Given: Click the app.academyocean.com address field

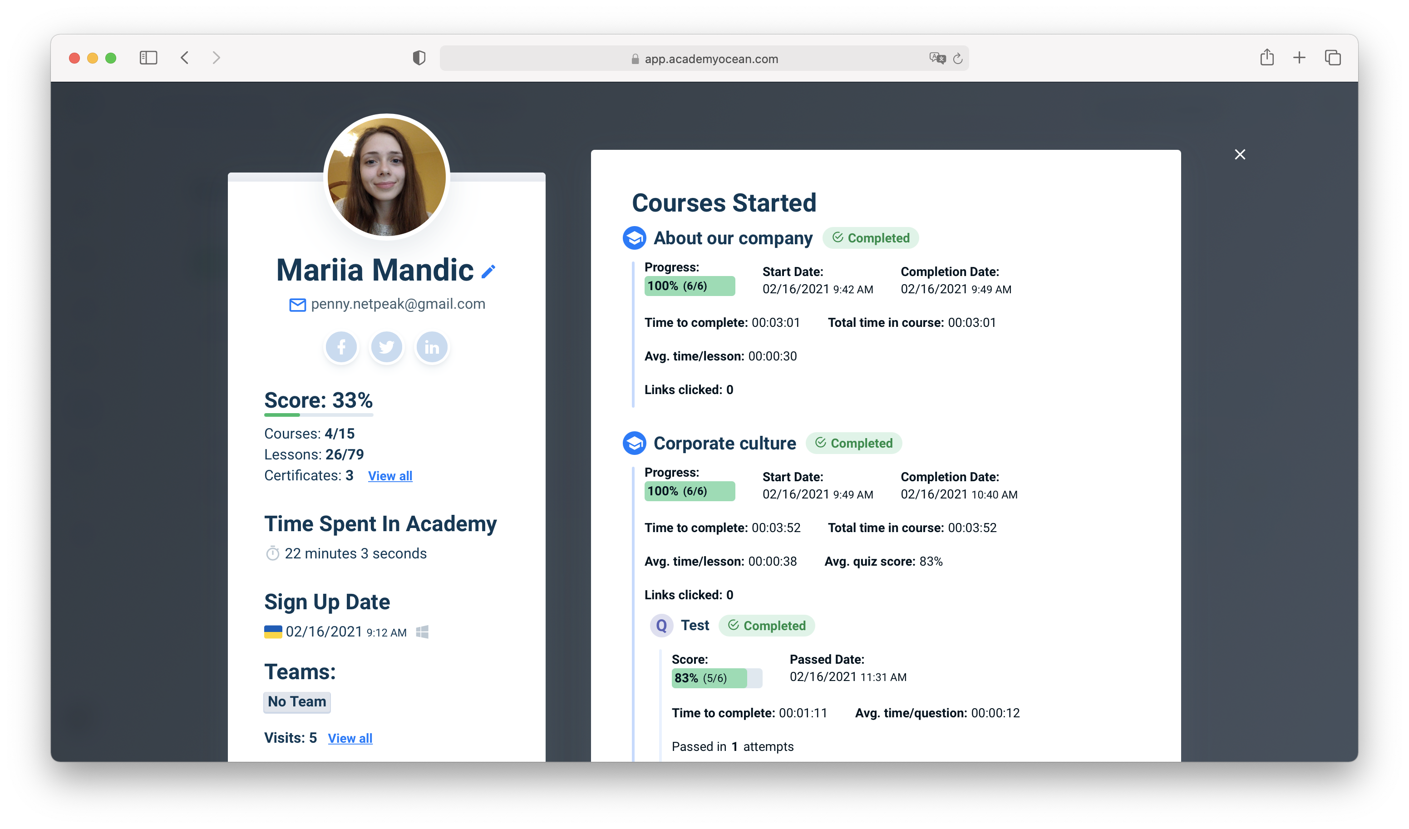Looking at the screenshot, I should click(x=704, y=58).
